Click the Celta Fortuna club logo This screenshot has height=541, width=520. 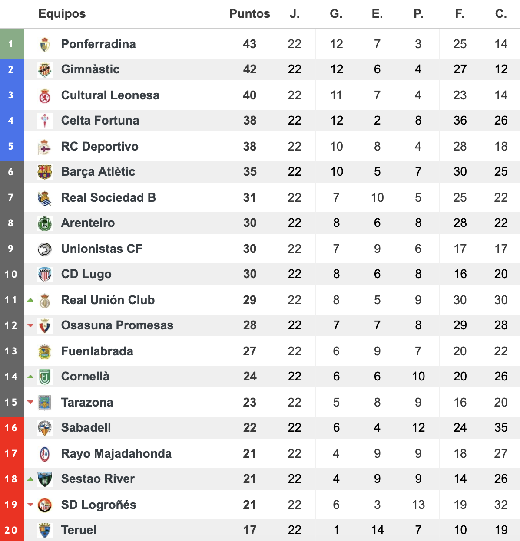point(45,121)
